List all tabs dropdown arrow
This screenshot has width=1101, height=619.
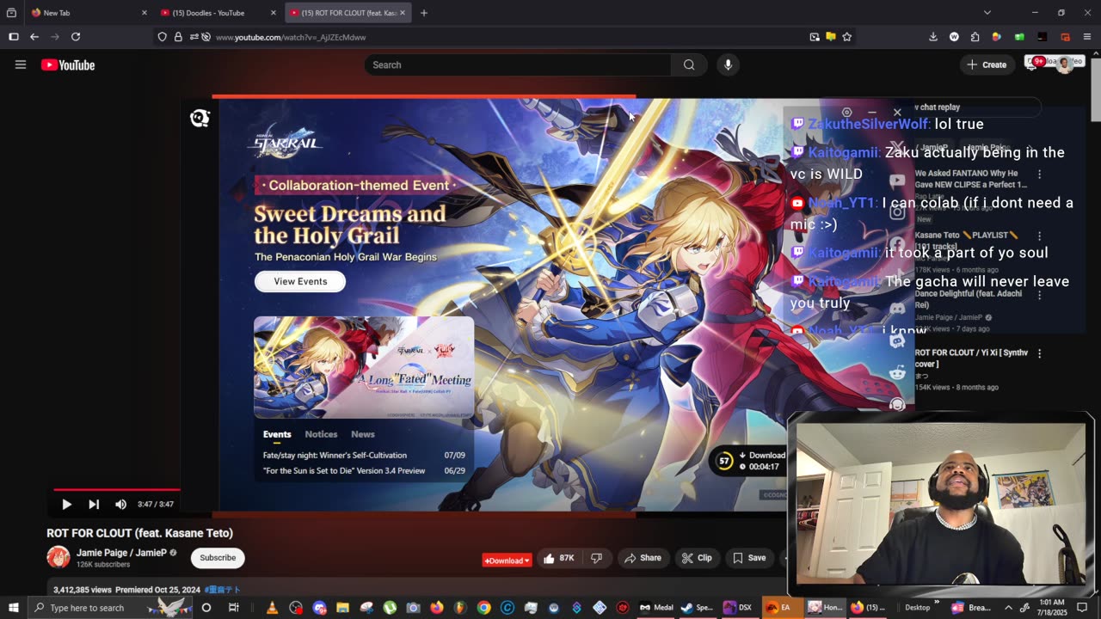coord(987,13)
